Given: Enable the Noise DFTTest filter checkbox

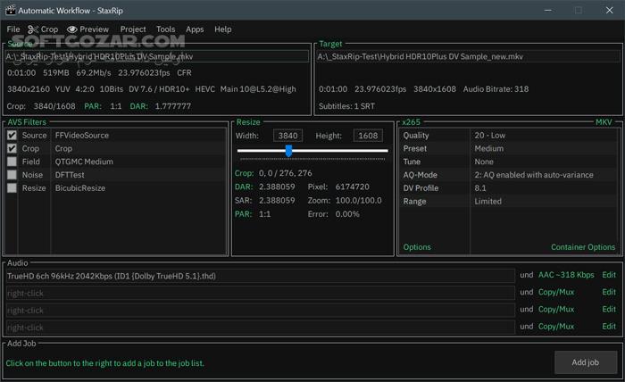Looking at the screenshot, I should [12, 175].
